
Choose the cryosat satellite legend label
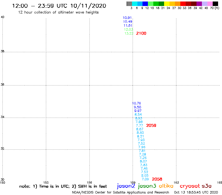(190, 186)
